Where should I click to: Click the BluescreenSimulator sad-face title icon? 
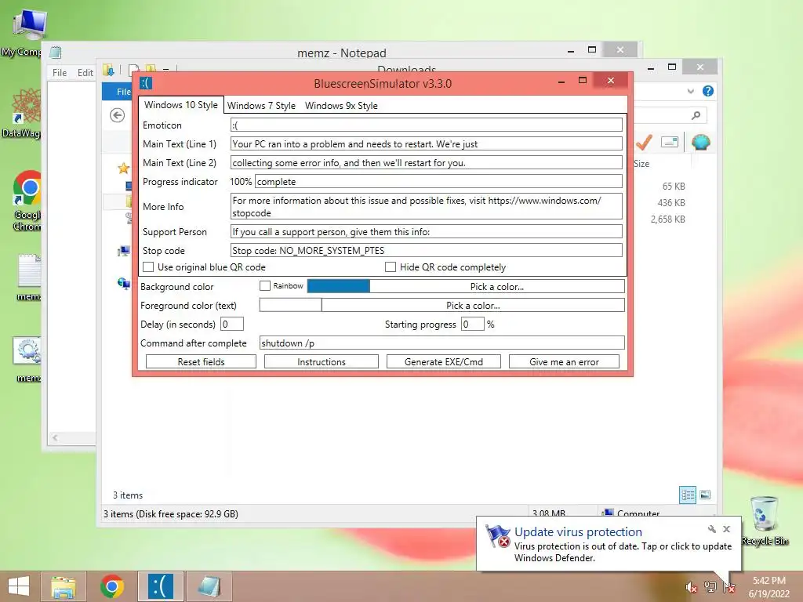tap(146, 83)
